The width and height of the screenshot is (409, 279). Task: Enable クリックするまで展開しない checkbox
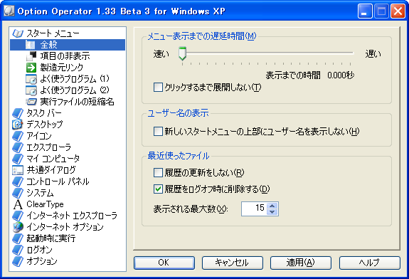(x=158, y=88)
